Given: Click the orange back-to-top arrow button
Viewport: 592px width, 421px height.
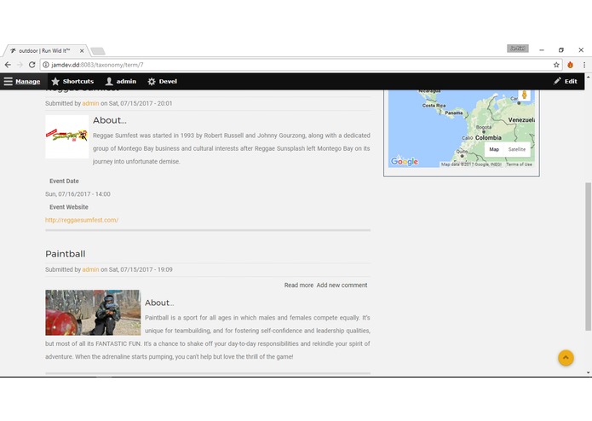Looking at the screenshot, I should [566, 358].
